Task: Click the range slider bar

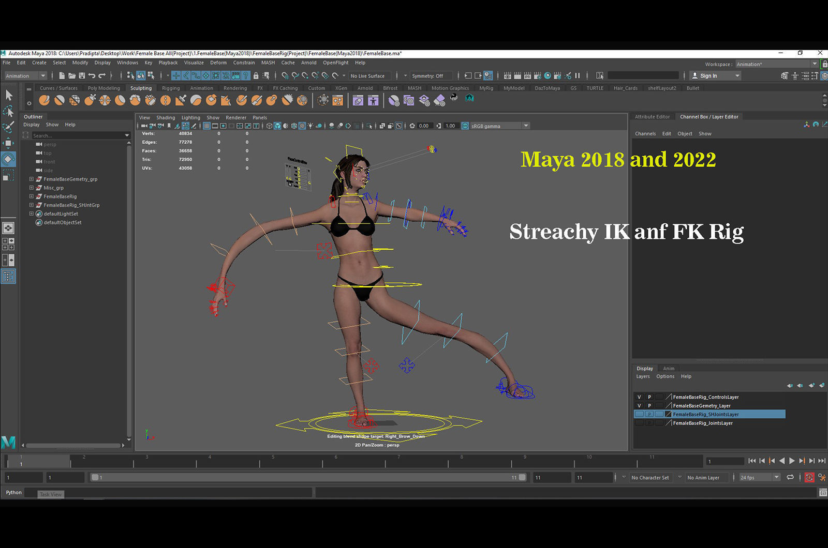Action: [x=308, y=477]
